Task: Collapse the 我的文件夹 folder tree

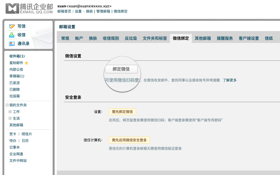Action: 7,105
